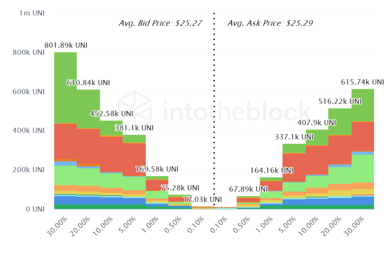Click the 17.03k UNI label
387x258 pixels.
pos(203,199)
